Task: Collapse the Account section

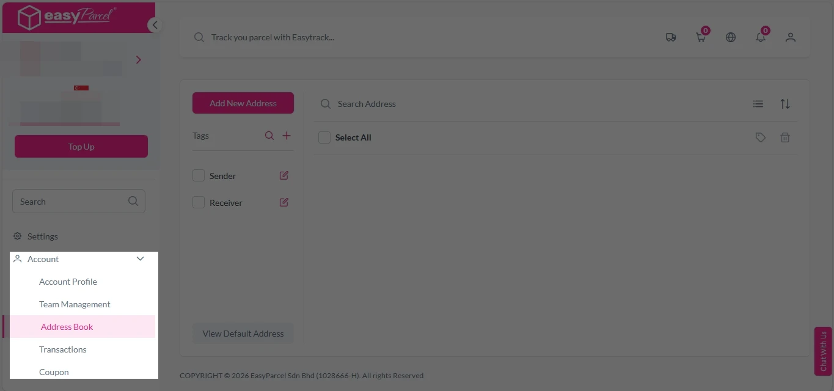Action: [140, 258]
